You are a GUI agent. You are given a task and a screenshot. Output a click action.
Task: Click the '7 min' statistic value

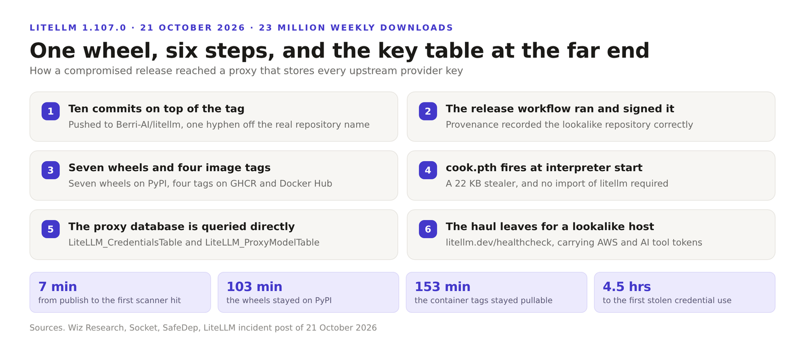point(57,287)
